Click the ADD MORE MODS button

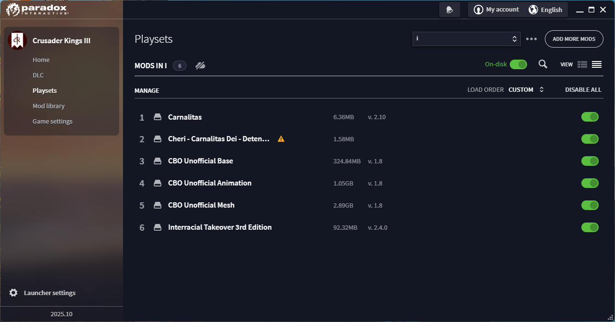click(574, 39)
